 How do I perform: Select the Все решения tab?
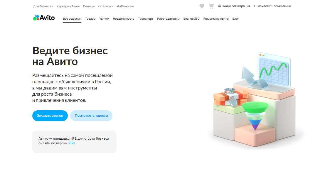point(72,18)
